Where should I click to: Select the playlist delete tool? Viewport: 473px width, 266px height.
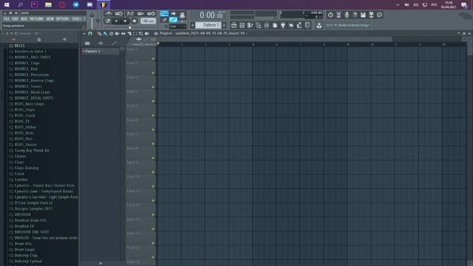(x=112, y=33)
